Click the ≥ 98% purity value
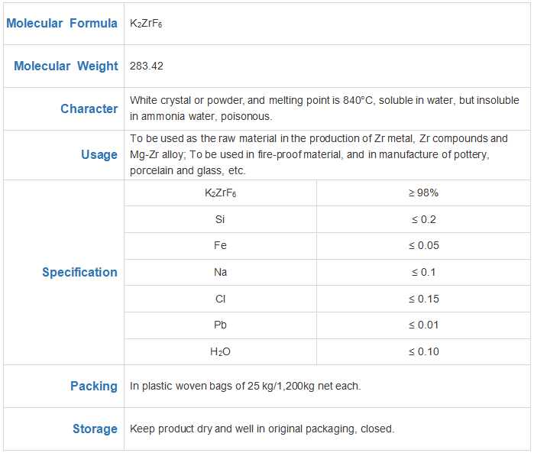 tap(423, 193)
